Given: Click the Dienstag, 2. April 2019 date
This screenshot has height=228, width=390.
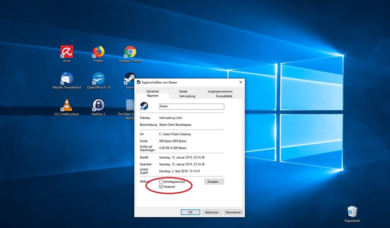Looking at the screenshot, I should point(180,171).
